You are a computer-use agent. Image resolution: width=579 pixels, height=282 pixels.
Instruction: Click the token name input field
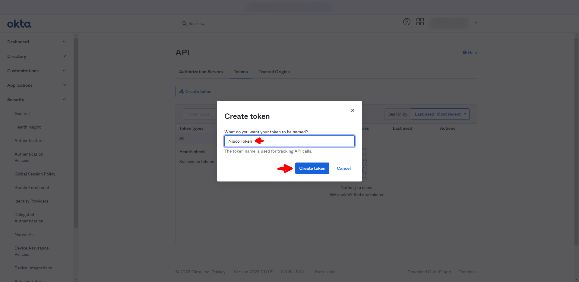click(289, 141)
